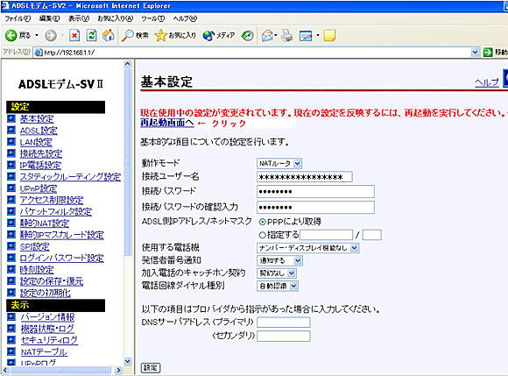Open Search magnifier in toolbar
This screenshot has height=376, width=508.
[x=128, y=35]
